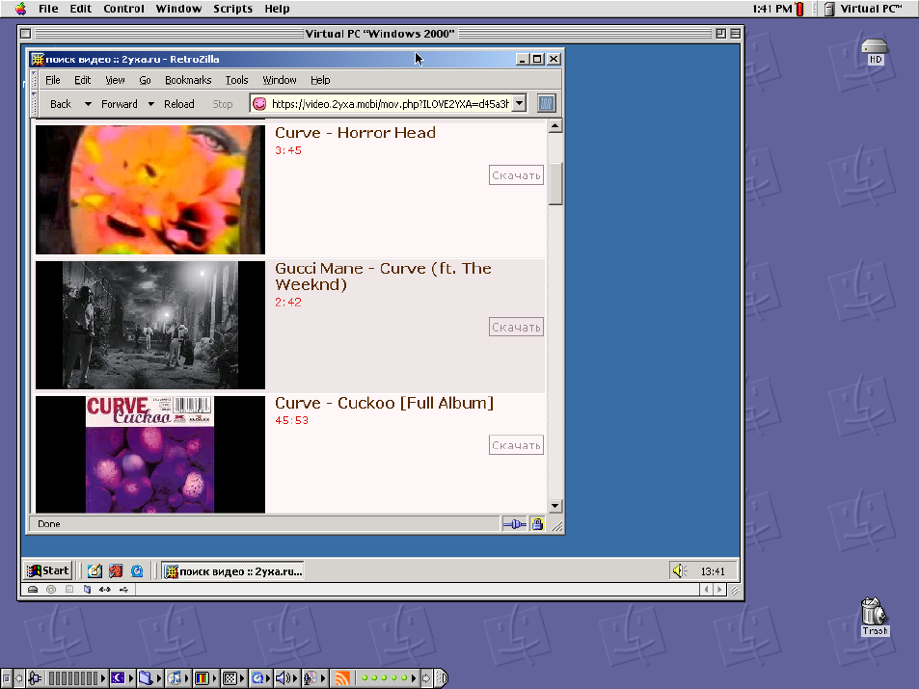The width and height of the screenshot is (919, 689).
Task: Launch the red dragon quick launch icon
Action: coord(116,570)
